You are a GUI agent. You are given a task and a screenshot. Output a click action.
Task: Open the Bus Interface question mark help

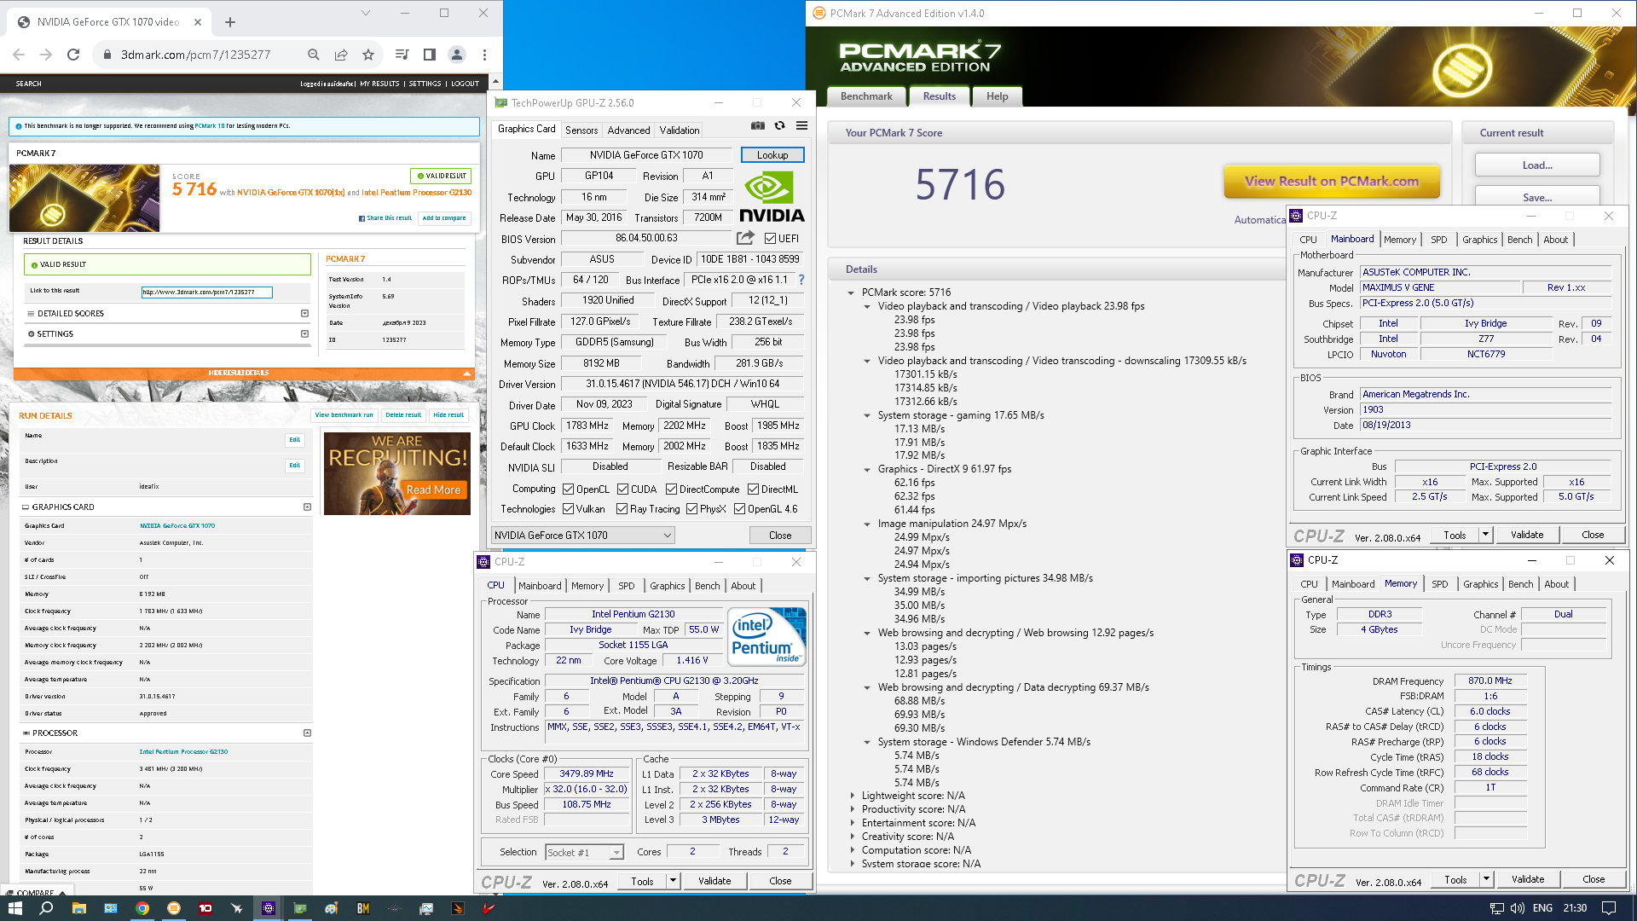coord(801,280)
